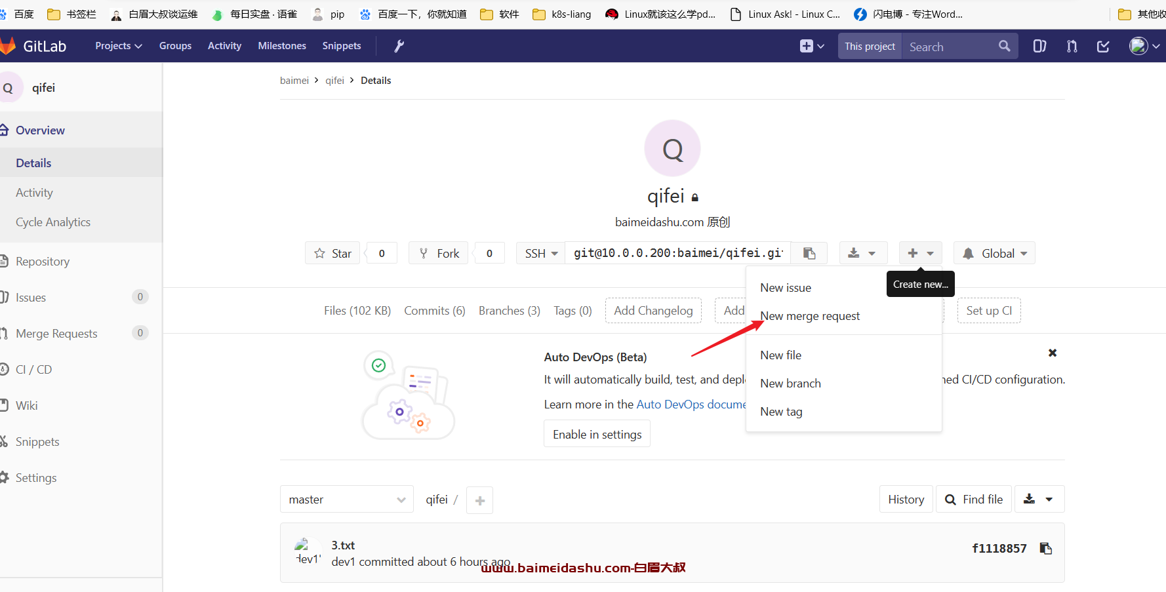Click the large Q project avatar
Viewport: 1166px width, 592px height.
point(672,148)
